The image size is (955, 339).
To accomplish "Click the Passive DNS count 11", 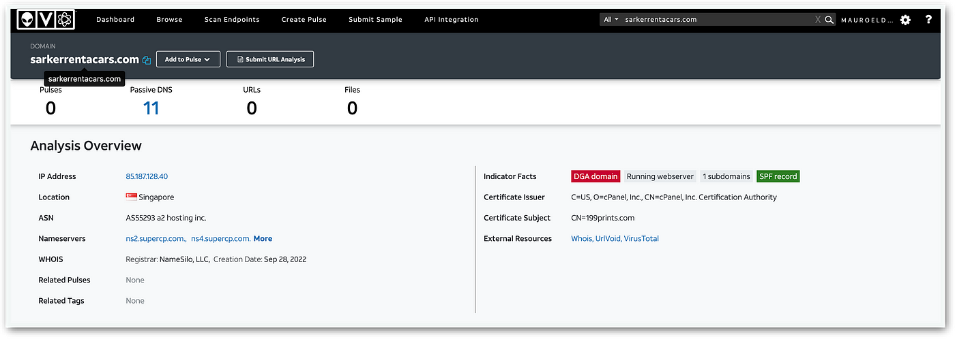I will coord(151,108).
